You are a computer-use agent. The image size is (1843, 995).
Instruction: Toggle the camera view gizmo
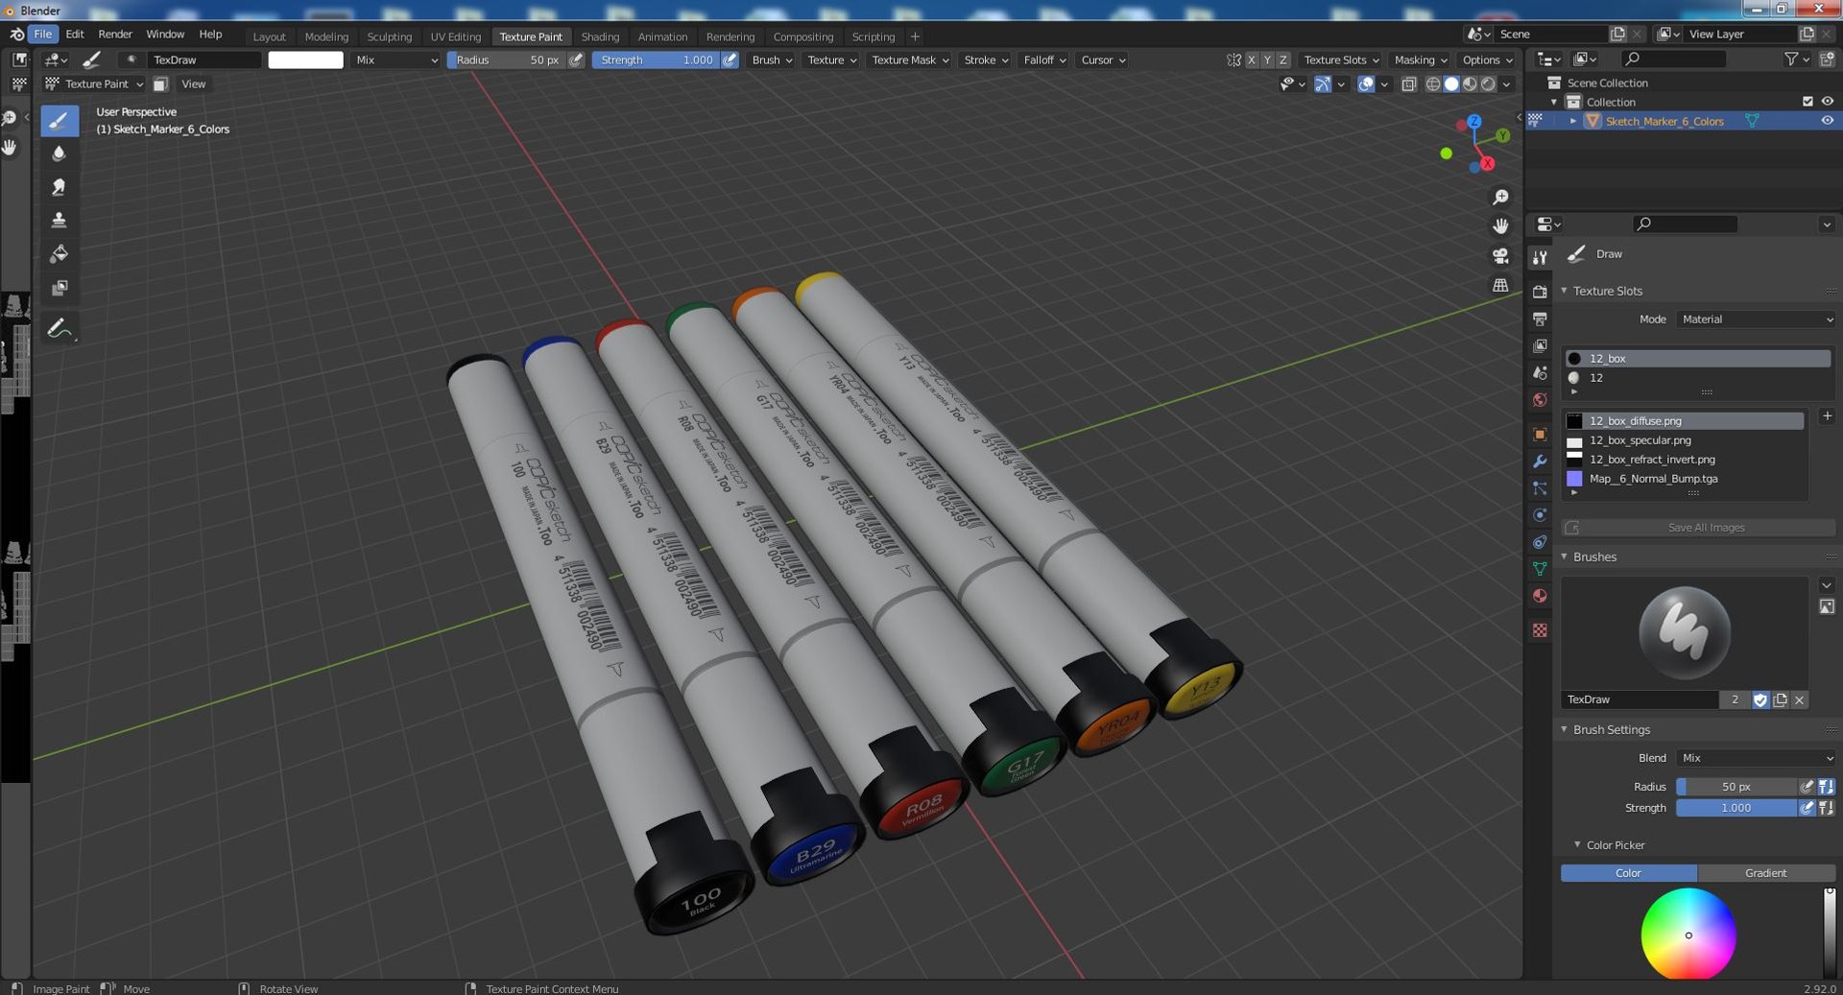tap(1500, 256)
